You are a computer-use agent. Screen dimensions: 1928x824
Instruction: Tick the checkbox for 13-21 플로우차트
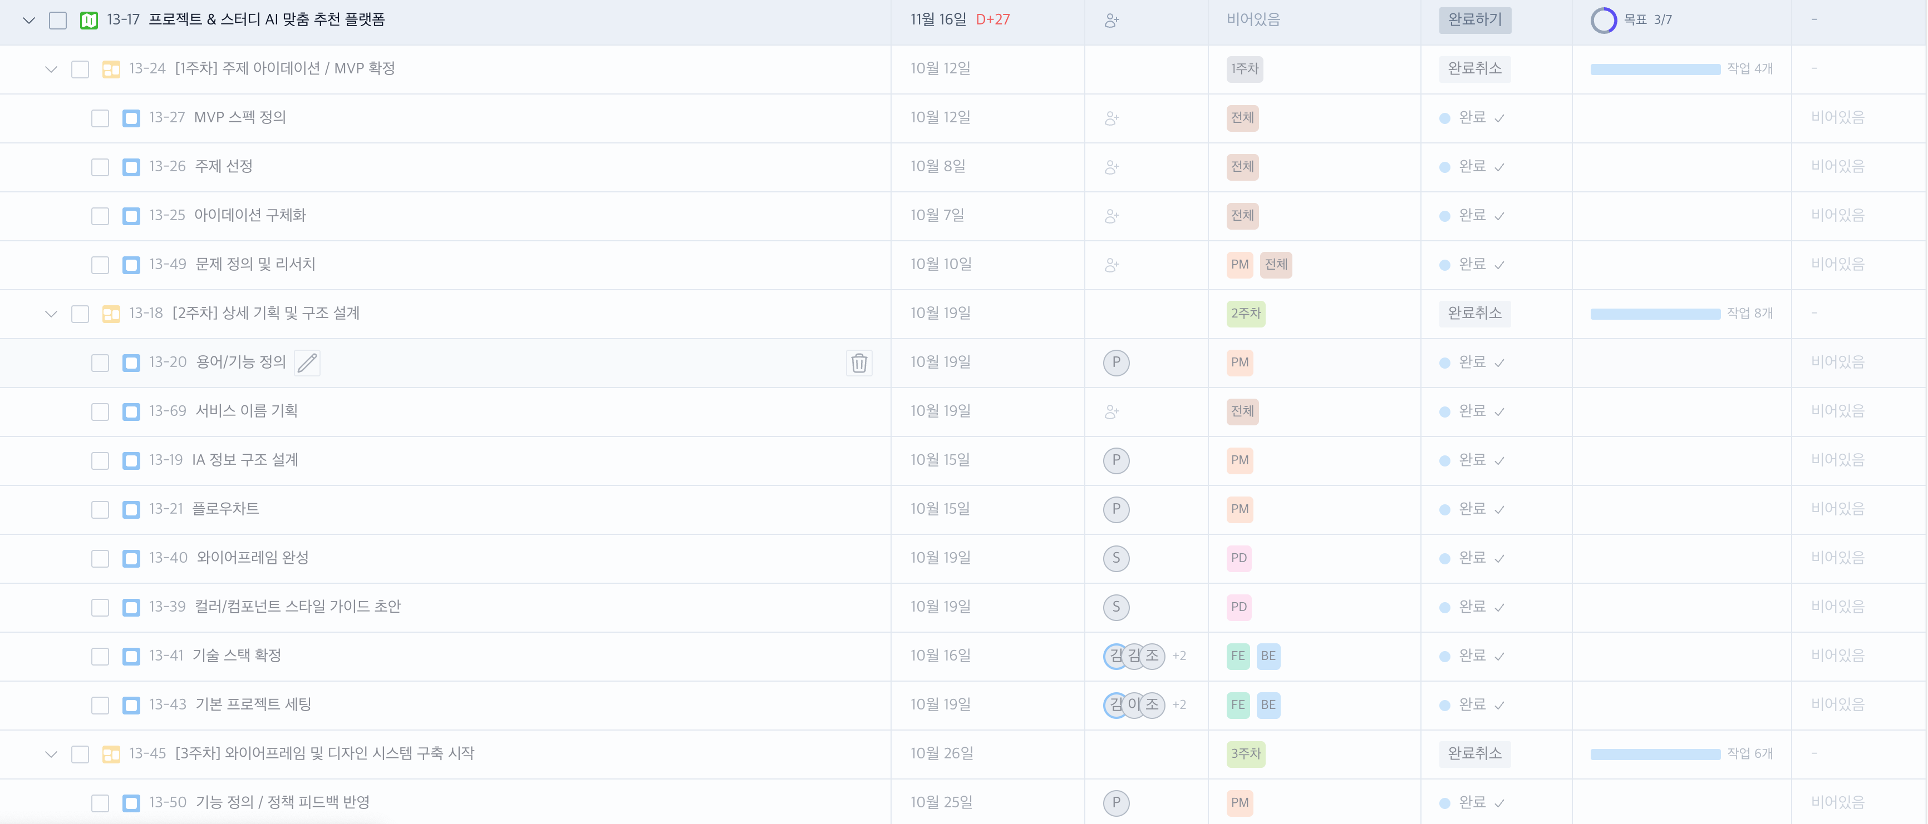tap(100, 509)
